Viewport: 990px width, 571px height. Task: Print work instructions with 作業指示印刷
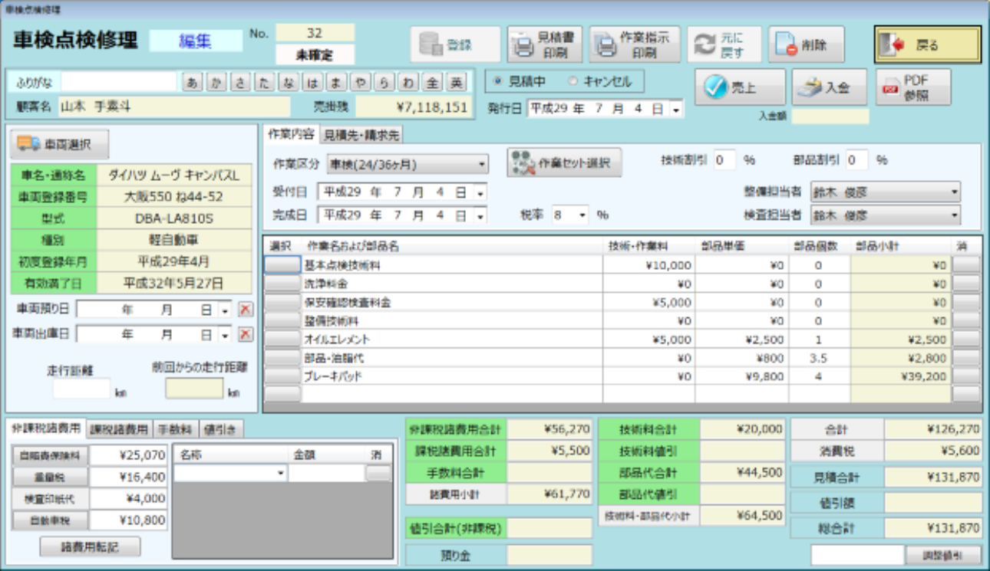tap(634, 44)
